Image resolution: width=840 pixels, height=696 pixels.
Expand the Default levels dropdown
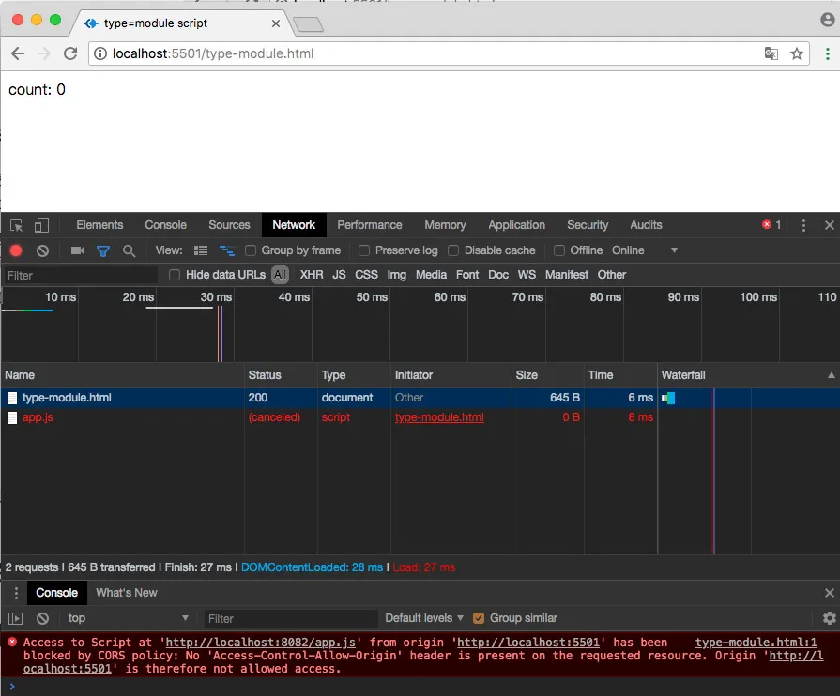click(424, 618)
